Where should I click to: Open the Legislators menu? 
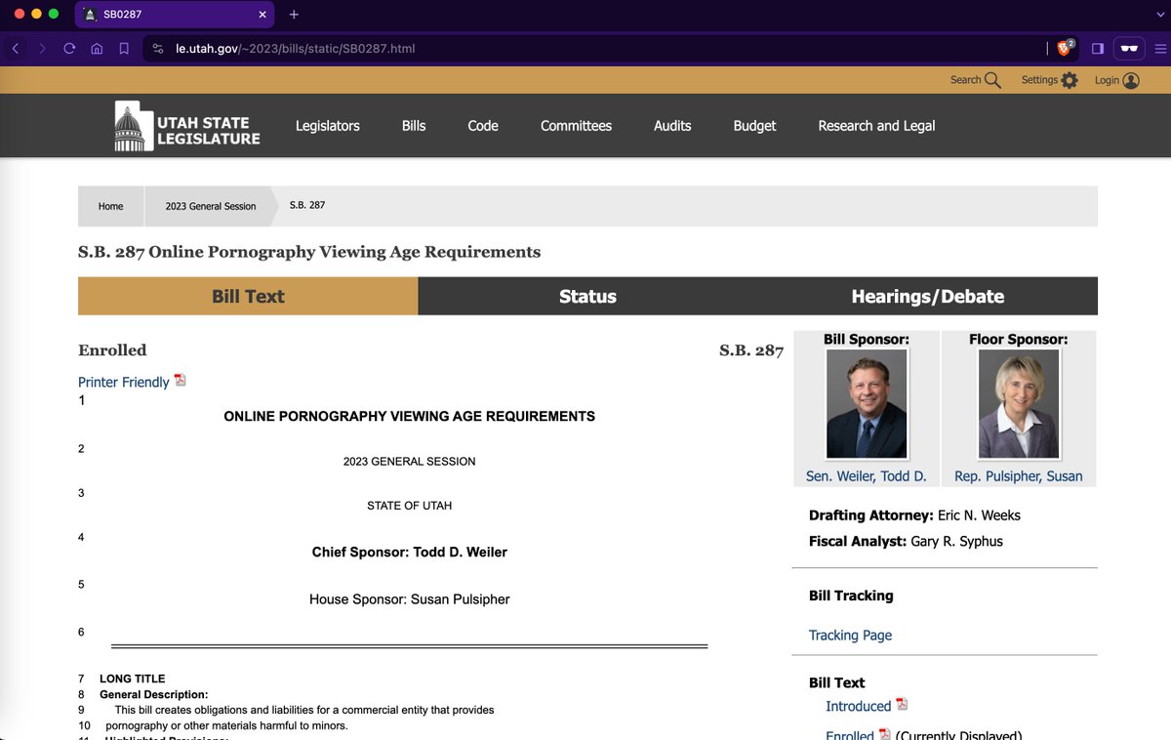click(328, 126)
